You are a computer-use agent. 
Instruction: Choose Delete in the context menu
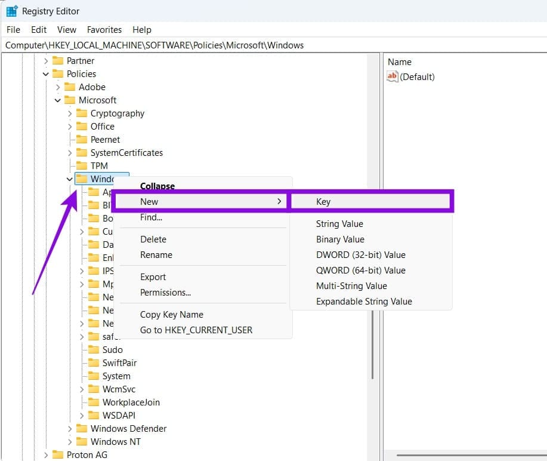(x=153, y=239)
